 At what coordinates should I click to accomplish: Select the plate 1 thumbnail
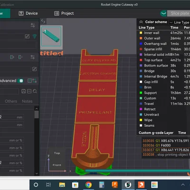(51, 37)
